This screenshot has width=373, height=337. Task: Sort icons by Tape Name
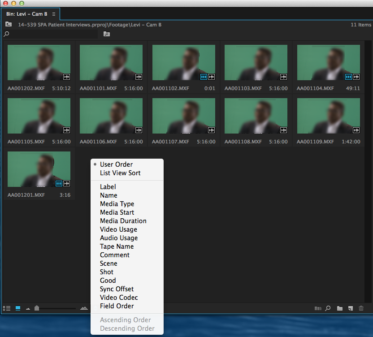pyautogui.click(x=127, y=246)
